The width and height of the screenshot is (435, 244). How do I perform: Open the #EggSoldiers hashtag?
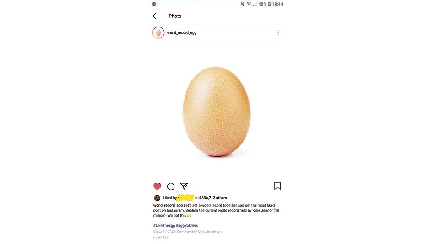click(x=187, y=226)
